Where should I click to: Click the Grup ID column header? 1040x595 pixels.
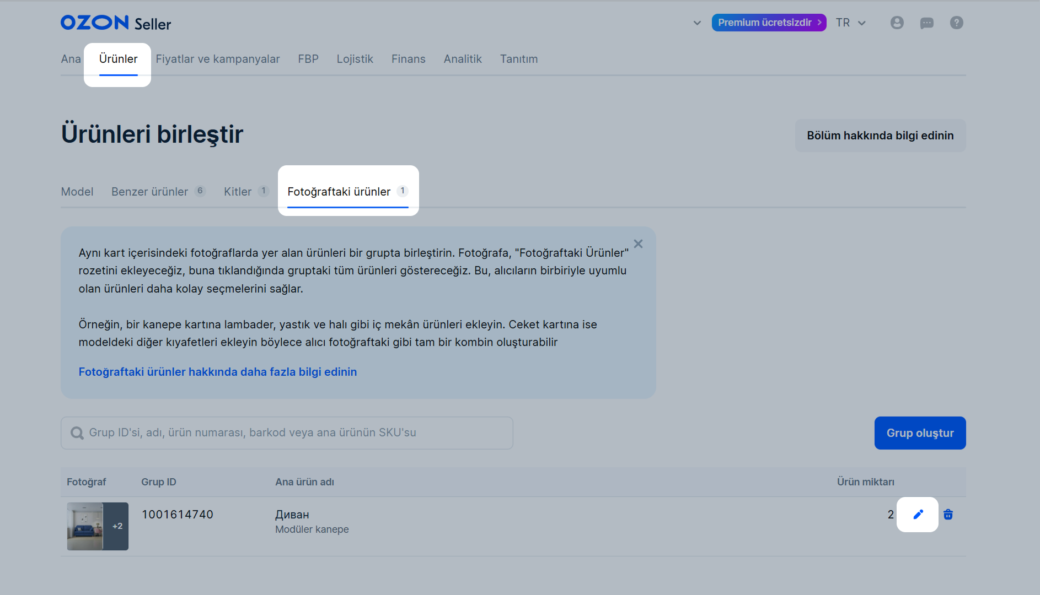pyautogui.click(x=159, y=482)
